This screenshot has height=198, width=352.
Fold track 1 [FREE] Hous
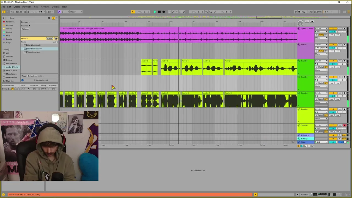click(x=299, y=29)
